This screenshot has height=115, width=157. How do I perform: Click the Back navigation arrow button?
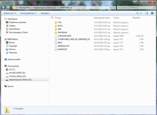(4, 8)
